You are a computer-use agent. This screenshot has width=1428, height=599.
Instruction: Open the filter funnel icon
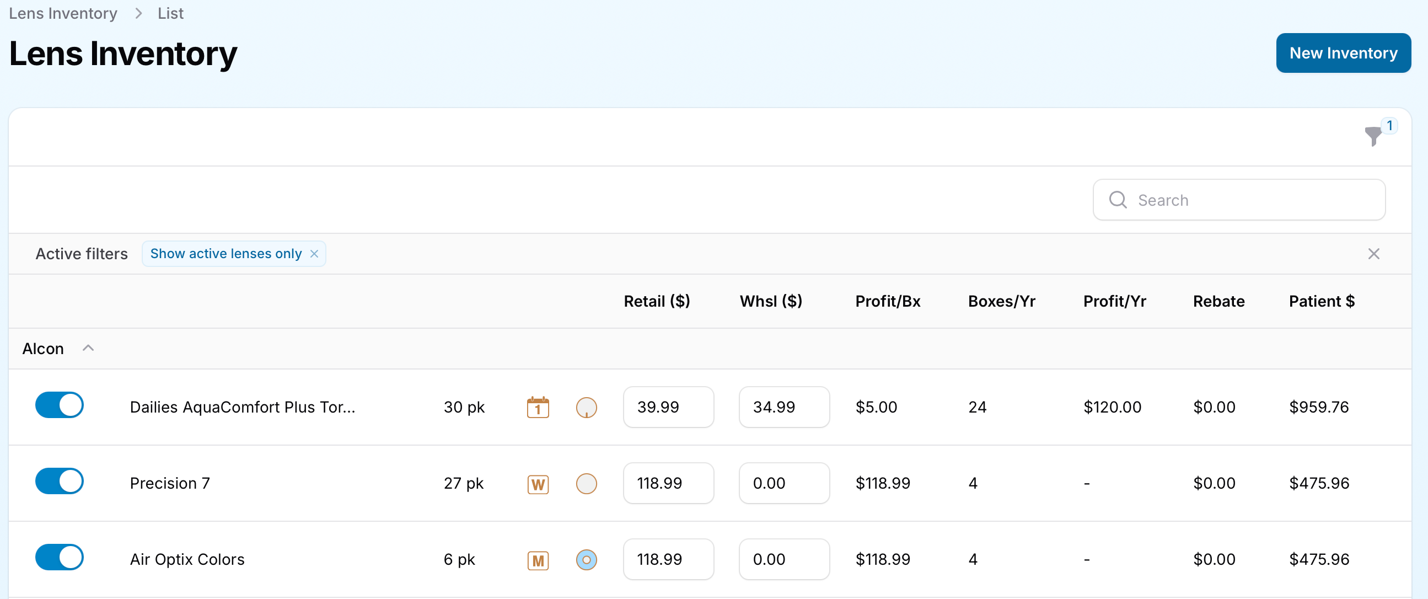pyautogui.click(x=1373, y=135)
